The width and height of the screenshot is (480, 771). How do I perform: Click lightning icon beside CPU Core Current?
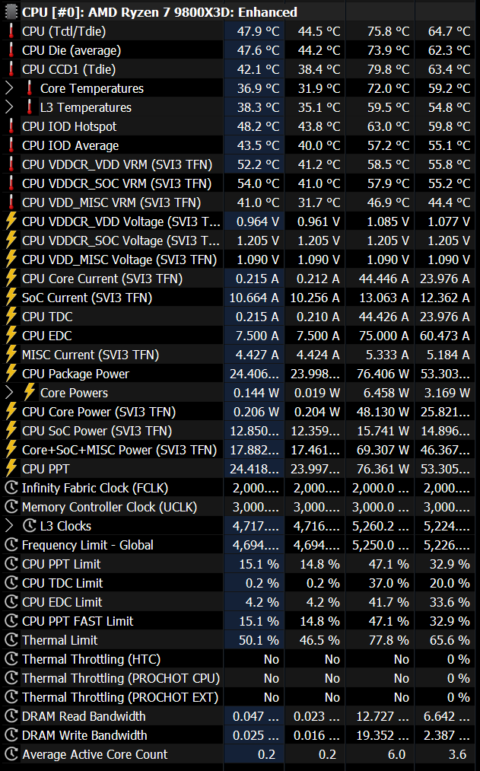(x=11, y=279)
